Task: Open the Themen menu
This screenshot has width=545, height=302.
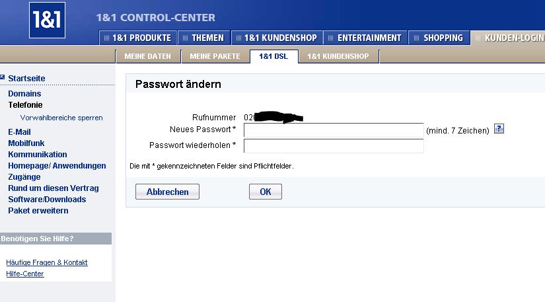Action: pyautogui.click(x=204, y=38)
